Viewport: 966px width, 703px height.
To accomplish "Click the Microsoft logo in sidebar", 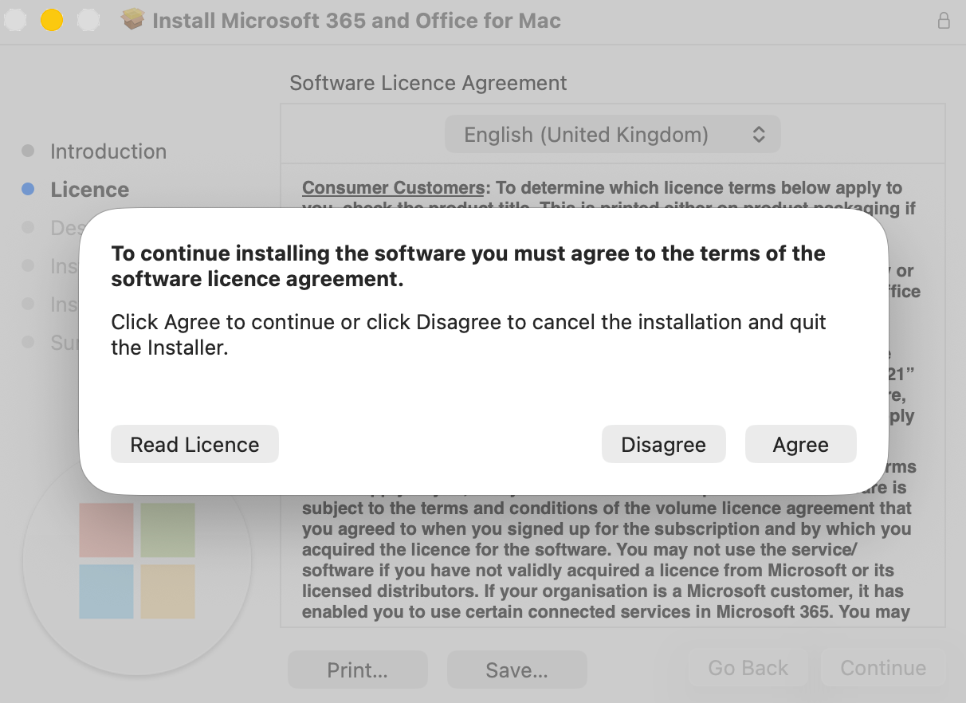I will click(137, 561).
